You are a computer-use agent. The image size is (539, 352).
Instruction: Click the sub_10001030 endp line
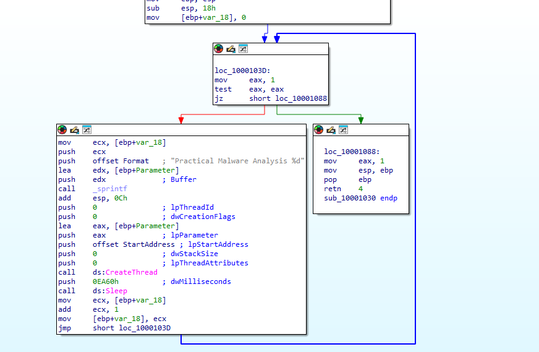coord(360,198)
